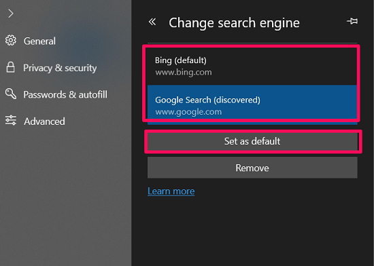Open Passwords & autofill settings
This screenshot has height=266, width=374.
pos(65,94)
